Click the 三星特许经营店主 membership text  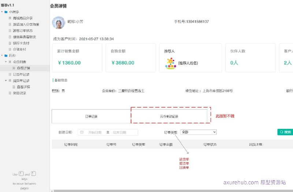click(x=131, y=91)
